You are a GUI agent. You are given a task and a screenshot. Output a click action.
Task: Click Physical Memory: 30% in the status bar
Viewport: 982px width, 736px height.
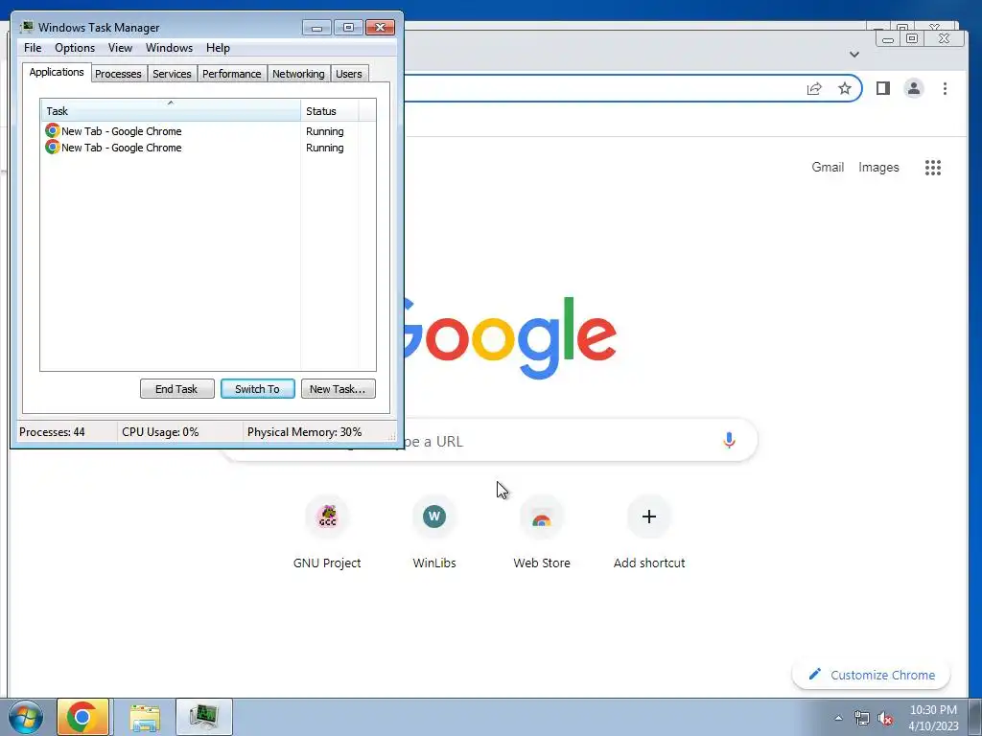(x=304, y=432)
